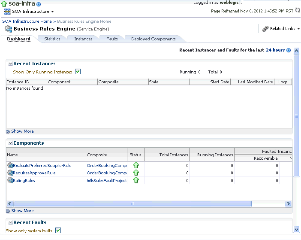
Task: Open the RatingRules component link
Action: click(24, 180)
